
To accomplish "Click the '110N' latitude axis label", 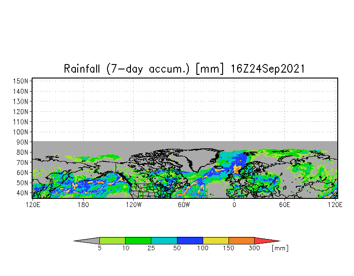I will [x=21, y=122].
